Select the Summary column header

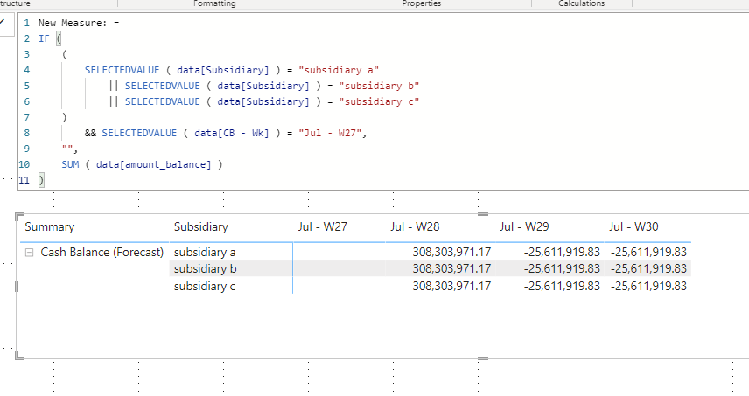pyautogui.click(x=50, y=226)
